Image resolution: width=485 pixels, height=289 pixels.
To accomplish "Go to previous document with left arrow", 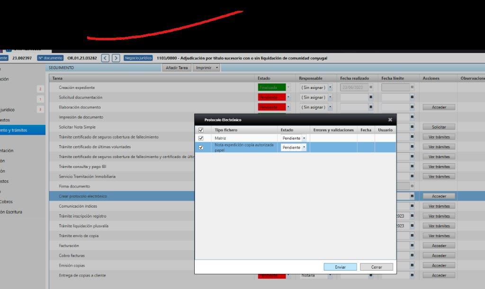I will 105,58.
